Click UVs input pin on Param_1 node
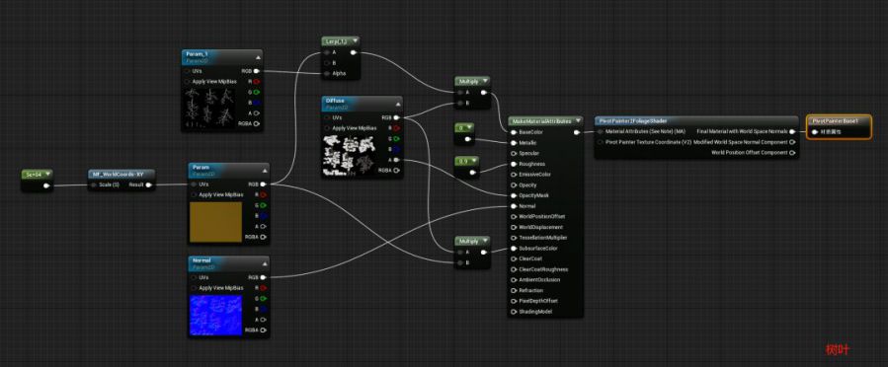Viewport: 888px width, 367px height. click(187, 71)
